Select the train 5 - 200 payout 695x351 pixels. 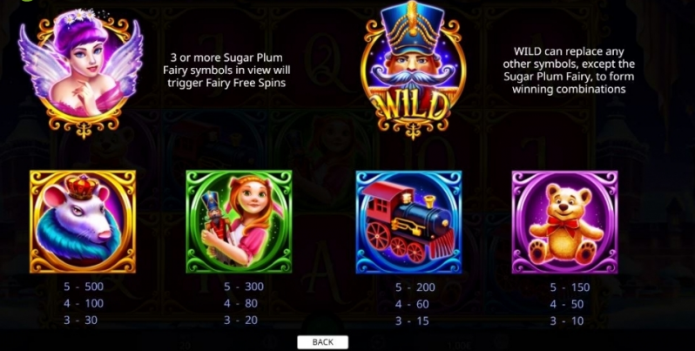tap(415, 287)
